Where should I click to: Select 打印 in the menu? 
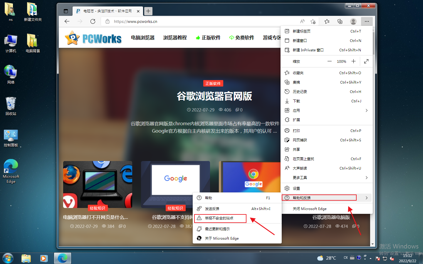tap(327, 131)
